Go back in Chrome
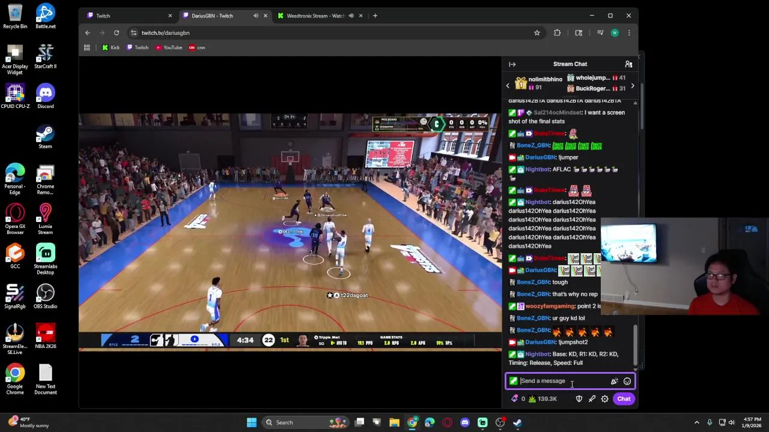Screen dimensions: 769x432 [88, 33]
